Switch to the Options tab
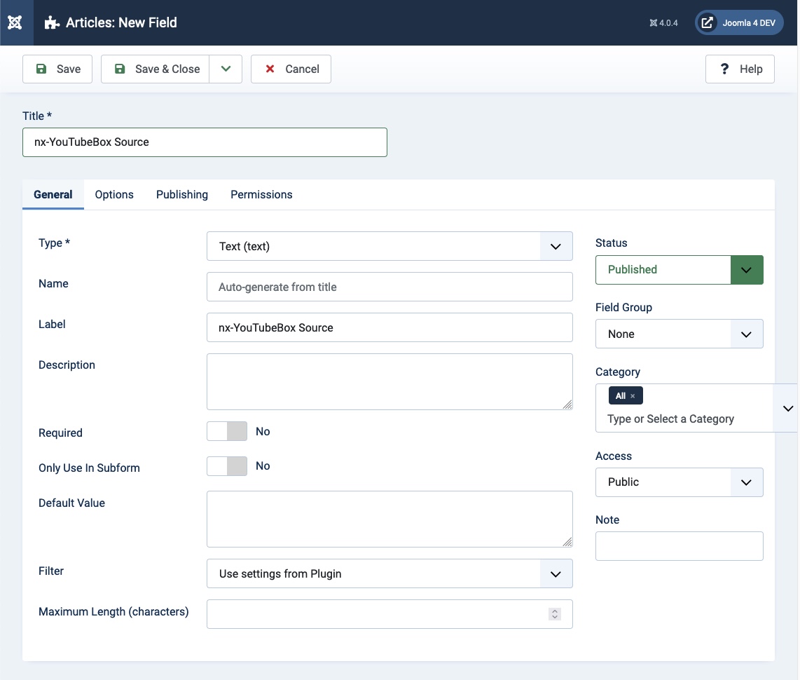Screen dimensions: 800x680 [x=114, y=194]
